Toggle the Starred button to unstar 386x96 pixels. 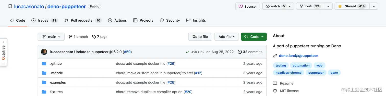point(352,6)
